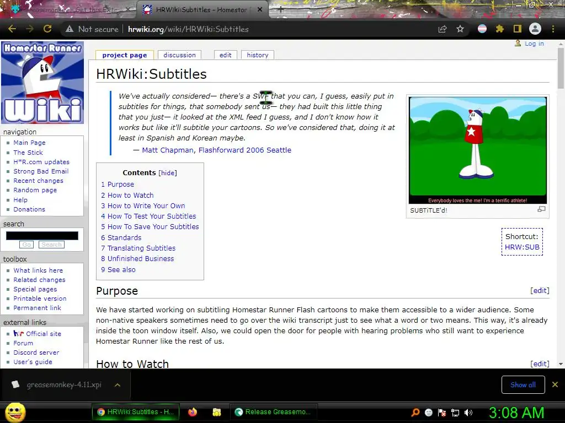Click the wiki search input field
Image resolution: width=565 pixels, height=423 pixels.
click(42, 236)
